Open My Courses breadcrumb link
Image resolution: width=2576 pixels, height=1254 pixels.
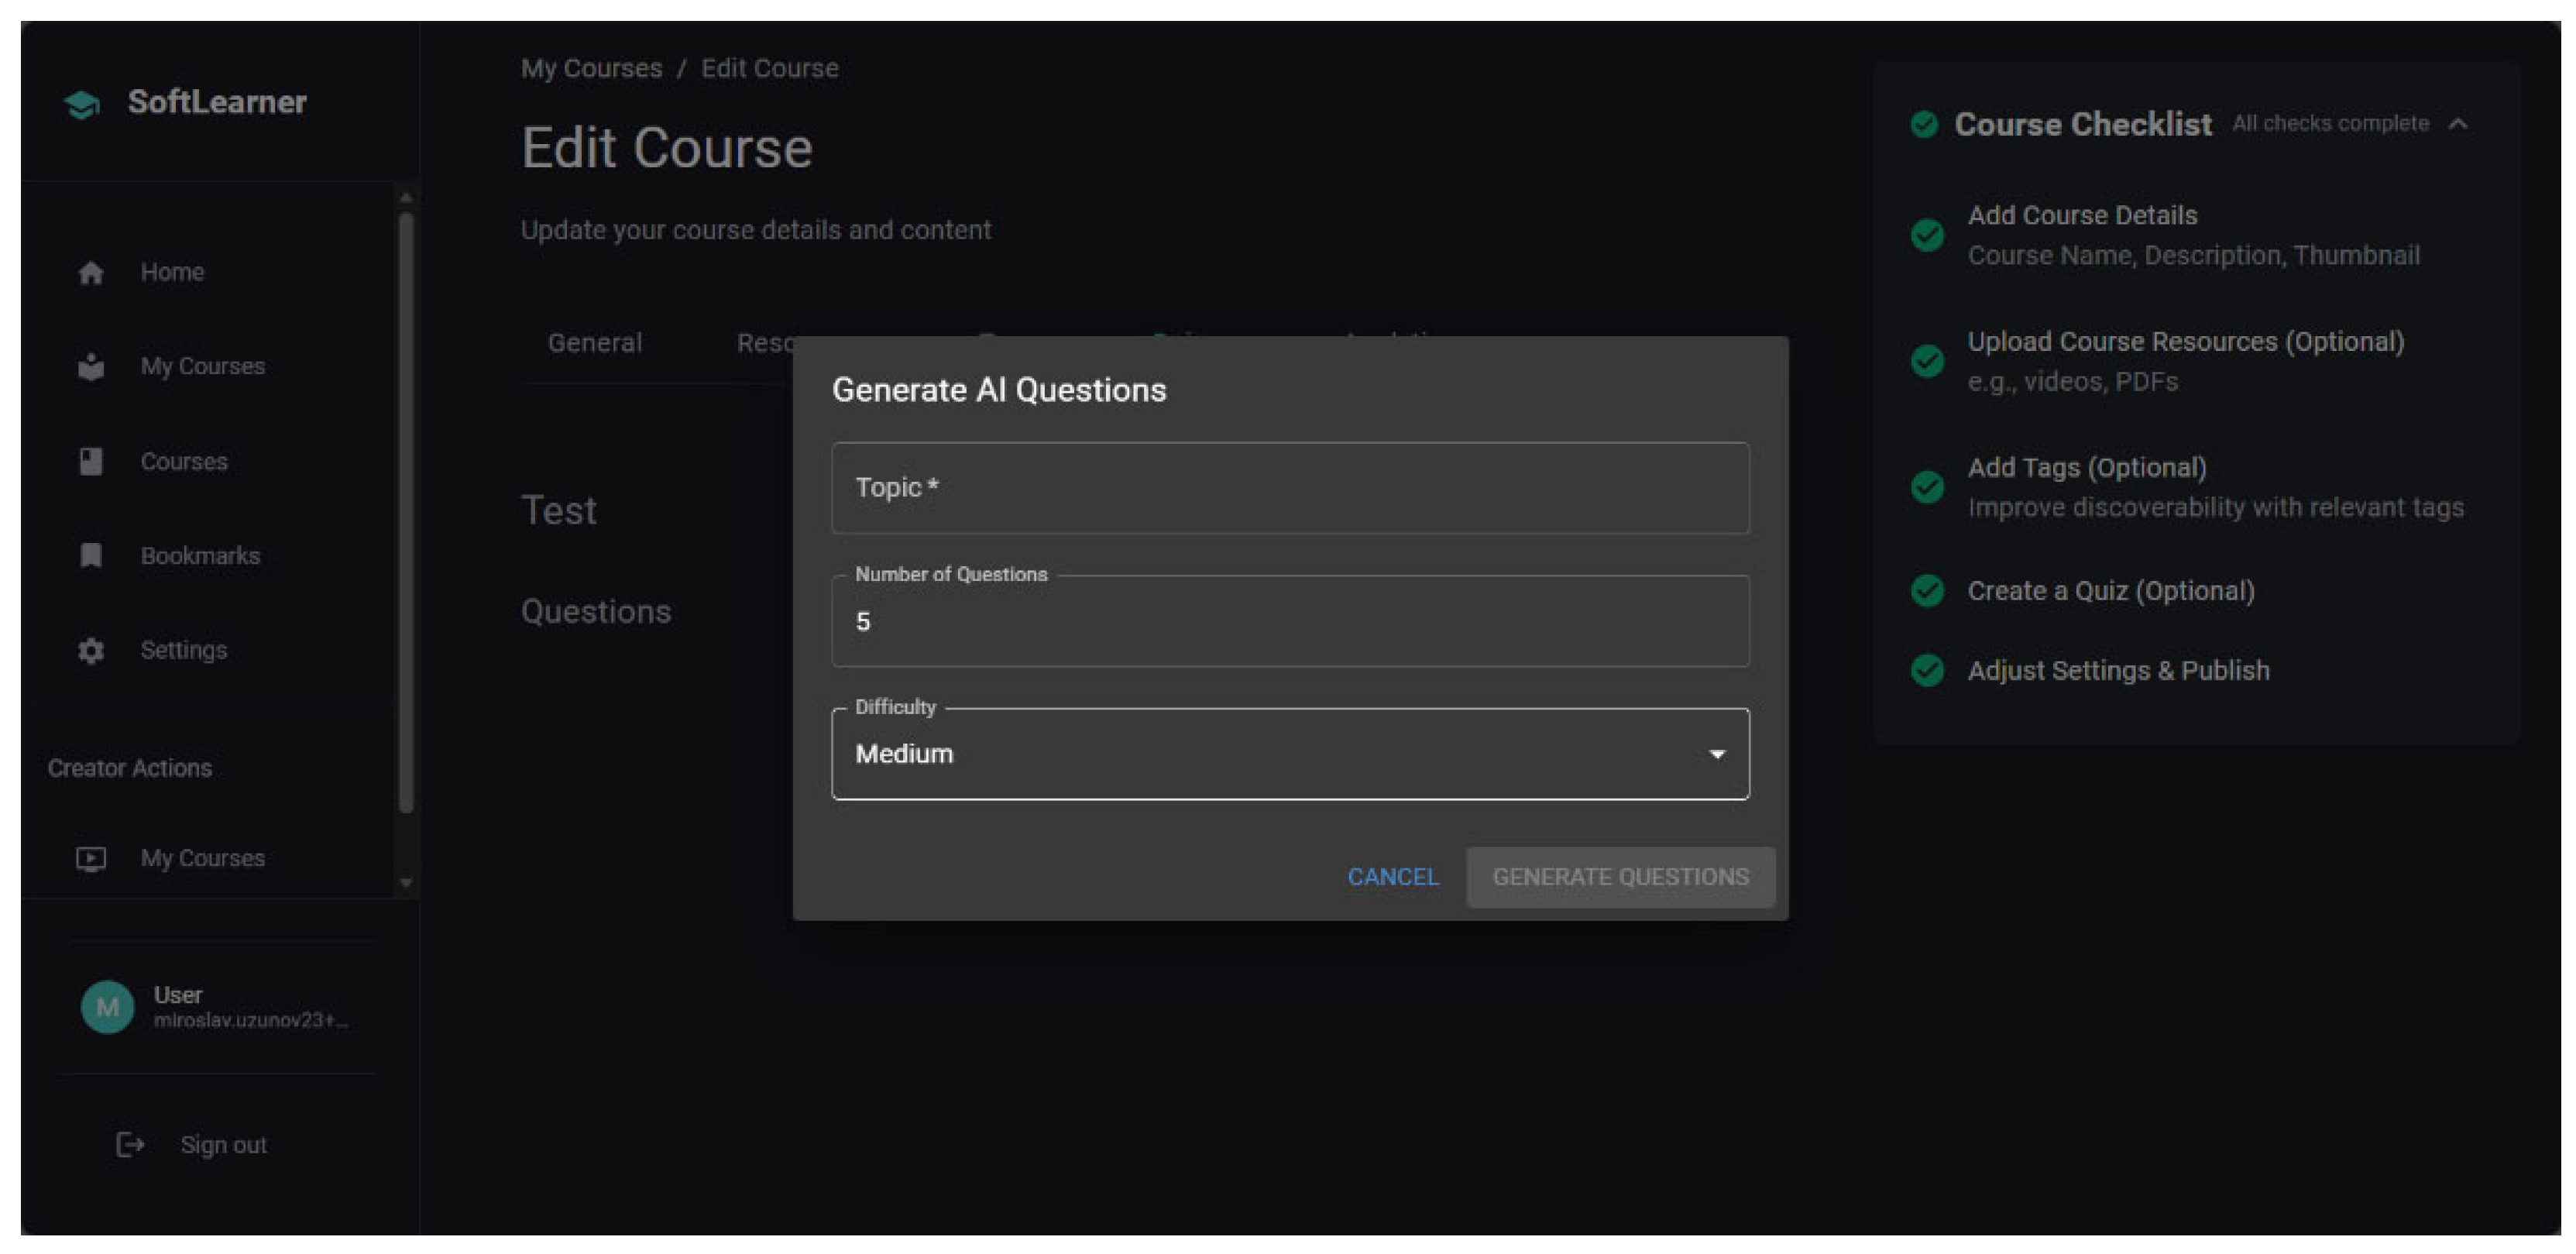(x=591, y=69)
